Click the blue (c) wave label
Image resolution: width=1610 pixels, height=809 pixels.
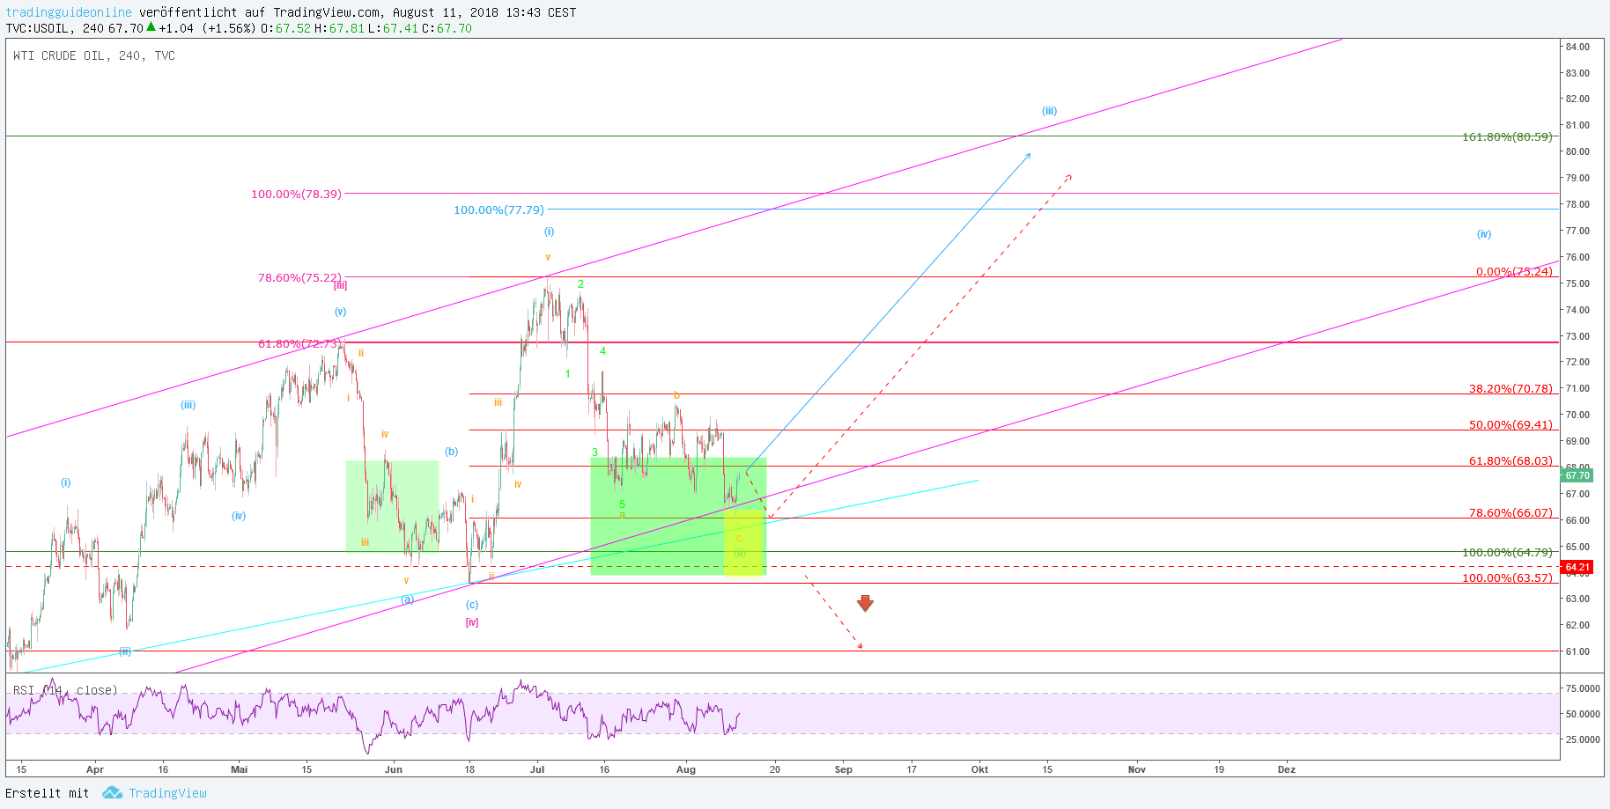[472, 605]
